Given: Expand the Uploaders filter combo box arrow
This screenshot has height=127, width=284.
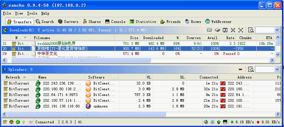Looking at the screenshot, I should pyautogui.click(x=277, y=69).
